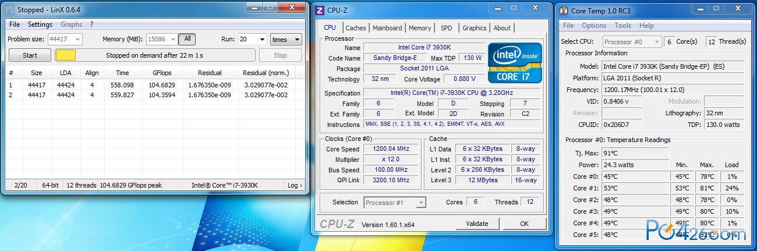This screenshot has width=757, height=251.
Task: Switch to the SPD tab in CPU-Z
Action: (446, 28)
